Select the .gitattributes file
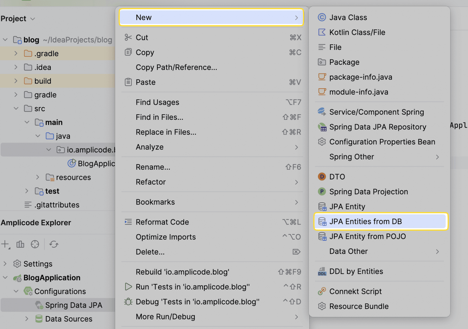The height and width of the screenshot is (329, 468). (x=57, y=205)
